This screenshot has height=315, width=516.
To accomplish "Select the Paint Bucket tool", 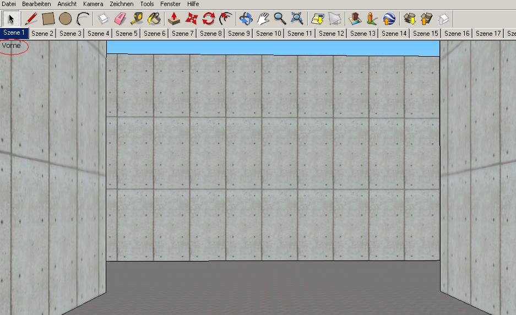I will (154, 19).
